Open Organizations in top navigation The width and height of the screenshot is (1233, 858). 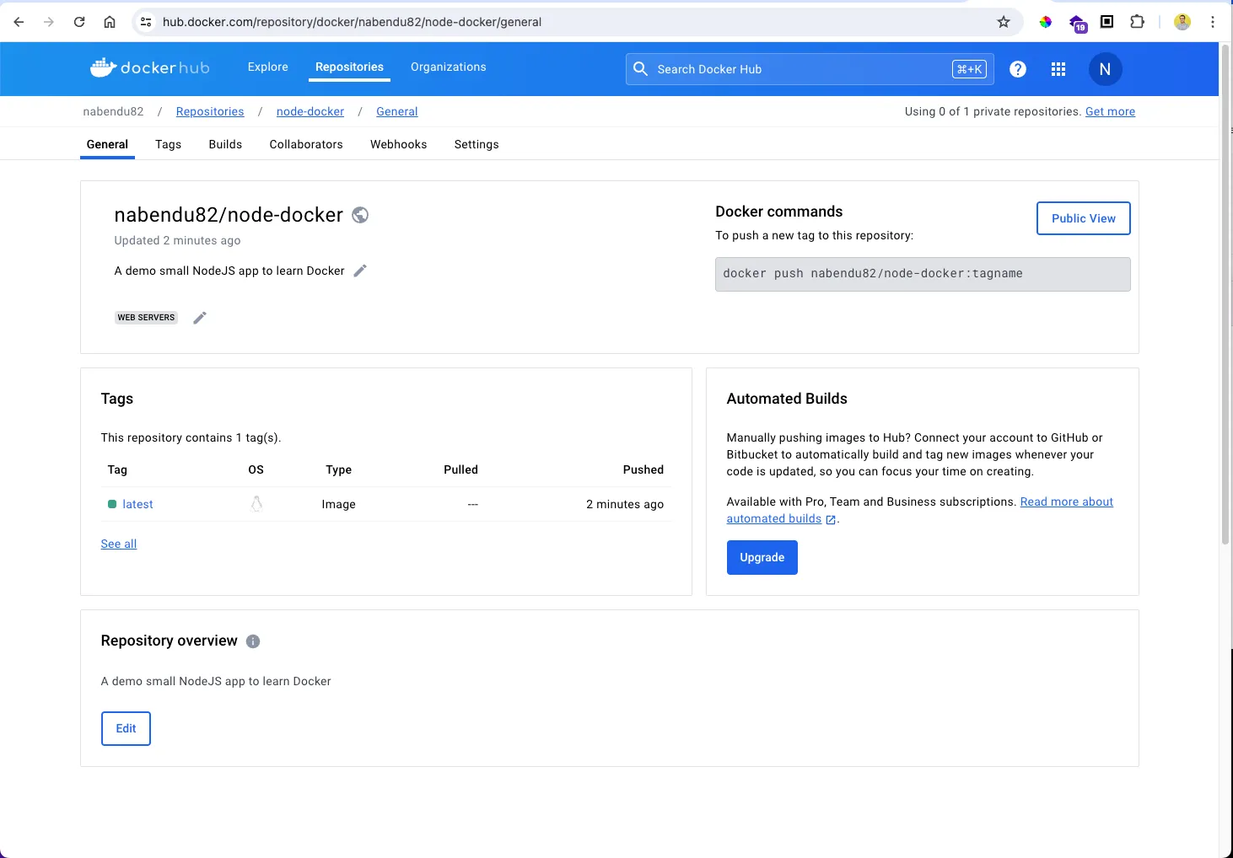tap(449, 67)
